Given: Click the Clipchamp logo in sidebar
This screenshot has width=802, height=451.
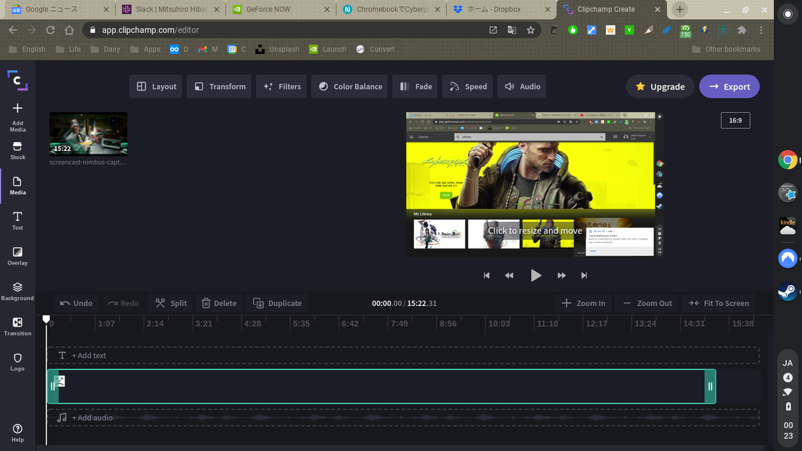Looking at the screenshot, I should point(17,80).
